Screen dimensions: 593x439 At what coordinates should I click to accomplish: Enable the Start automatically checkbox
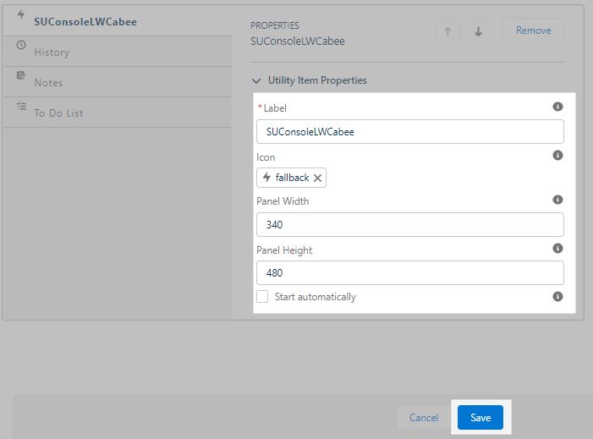click(x=262, y=297)
